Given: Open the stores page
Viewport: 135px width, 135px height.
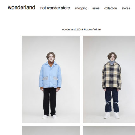Looking at the screenshot, I should coord(126,8).
